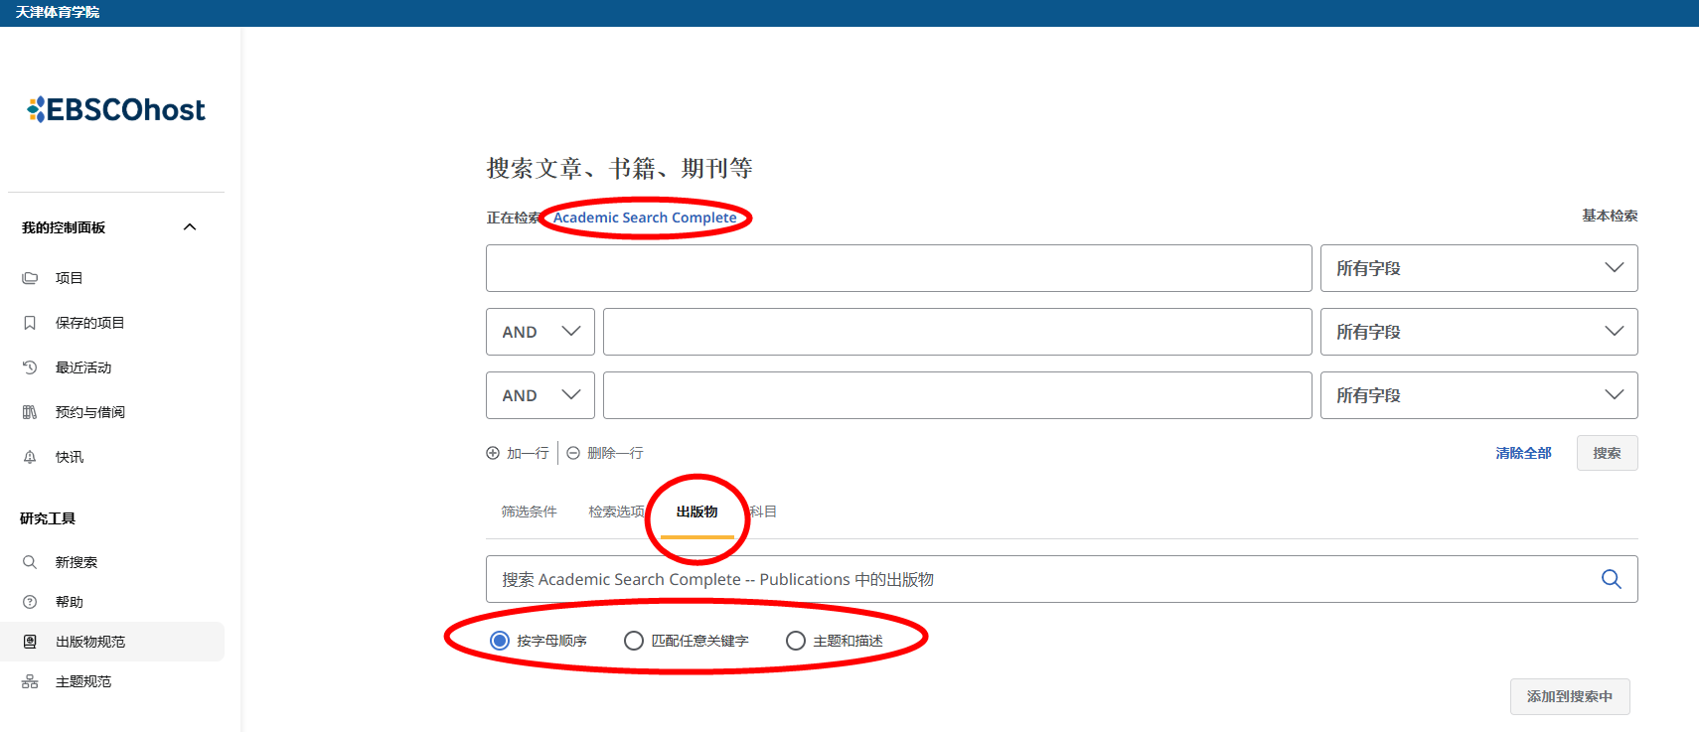Open the first AND operator dropdown
The width and height of the screenshot is (1699, 732).
point(540,332)
